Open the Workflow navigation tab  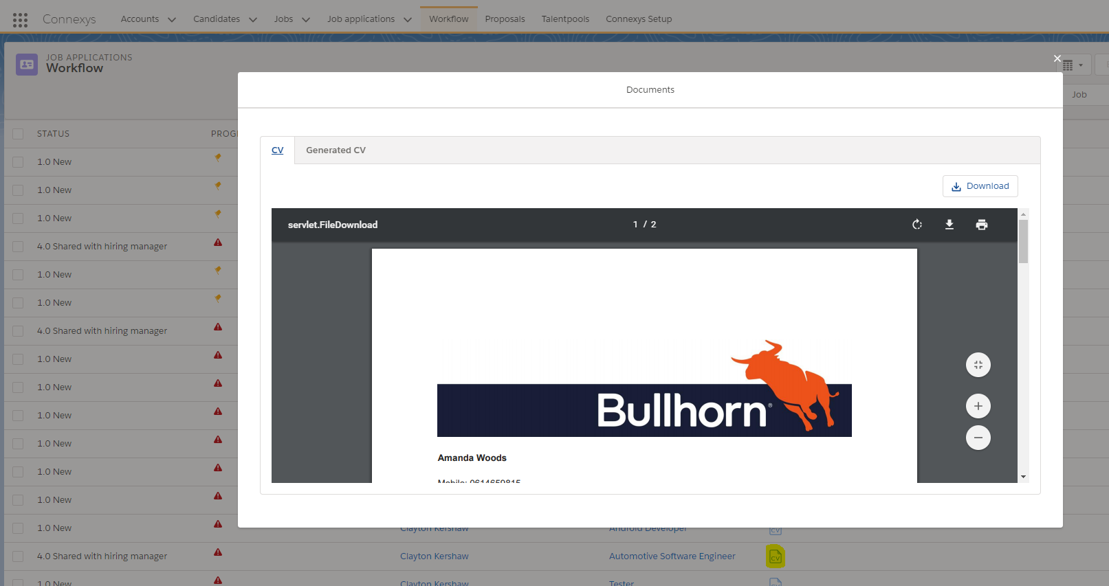click(x=449, y=19)
